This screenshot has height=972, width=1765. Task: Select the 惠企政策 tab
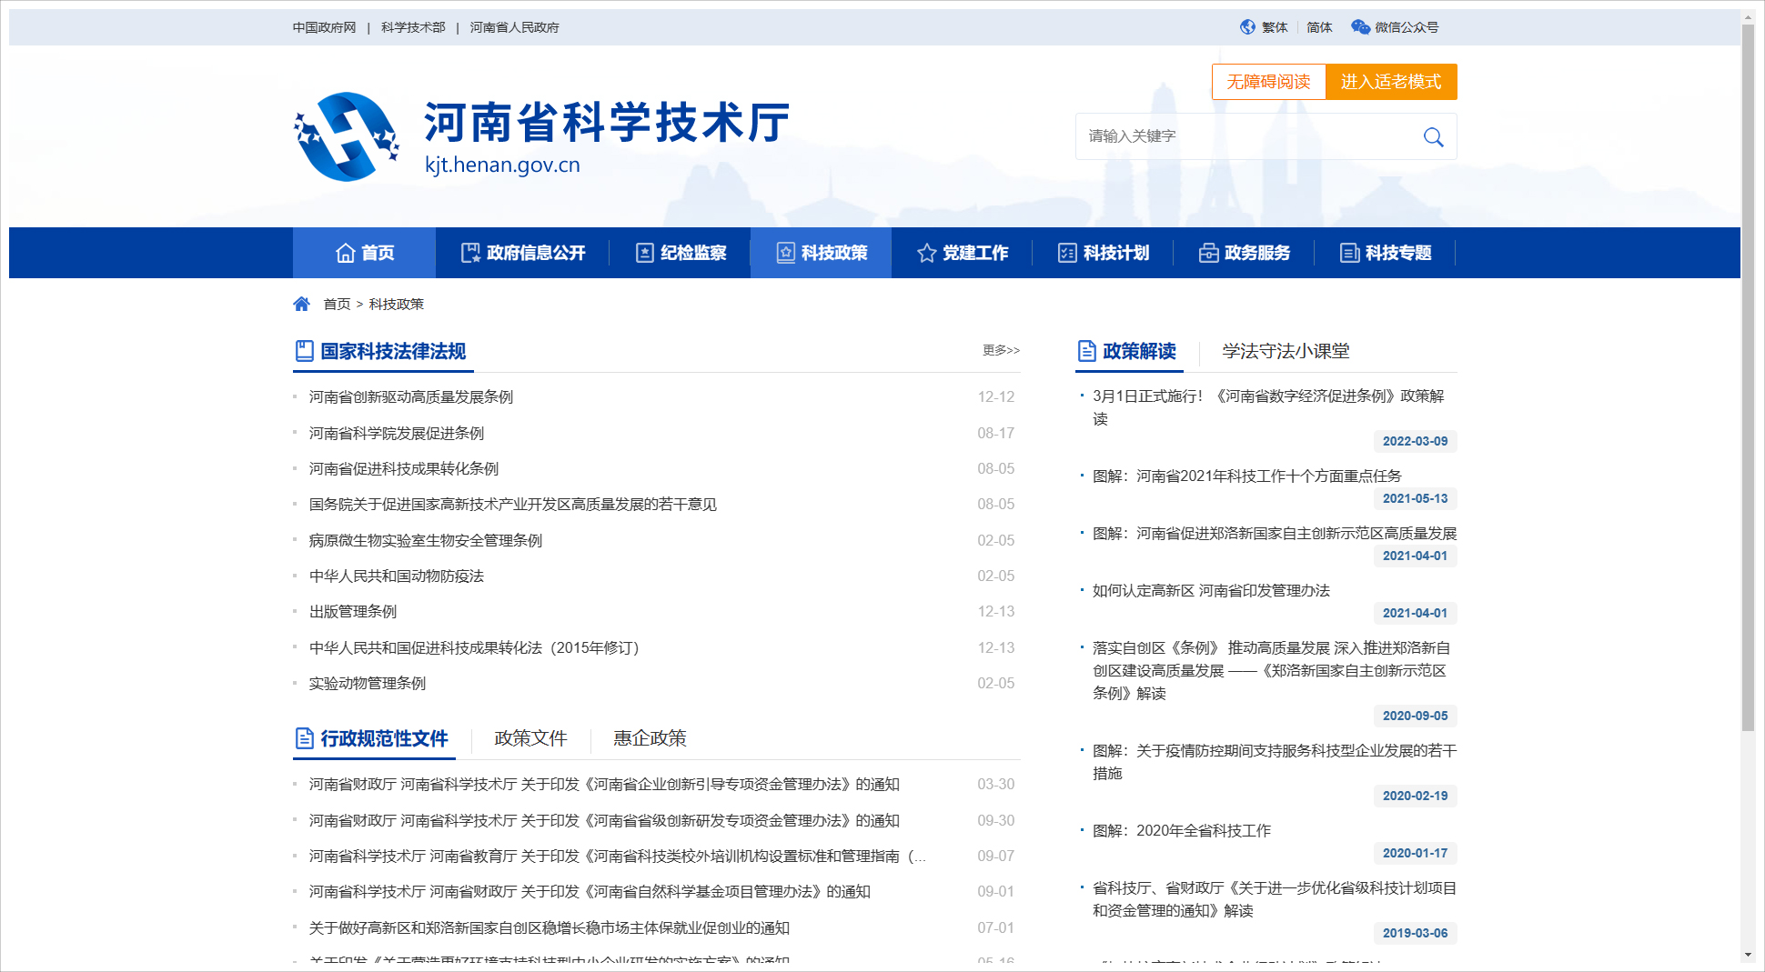[650, 738]
